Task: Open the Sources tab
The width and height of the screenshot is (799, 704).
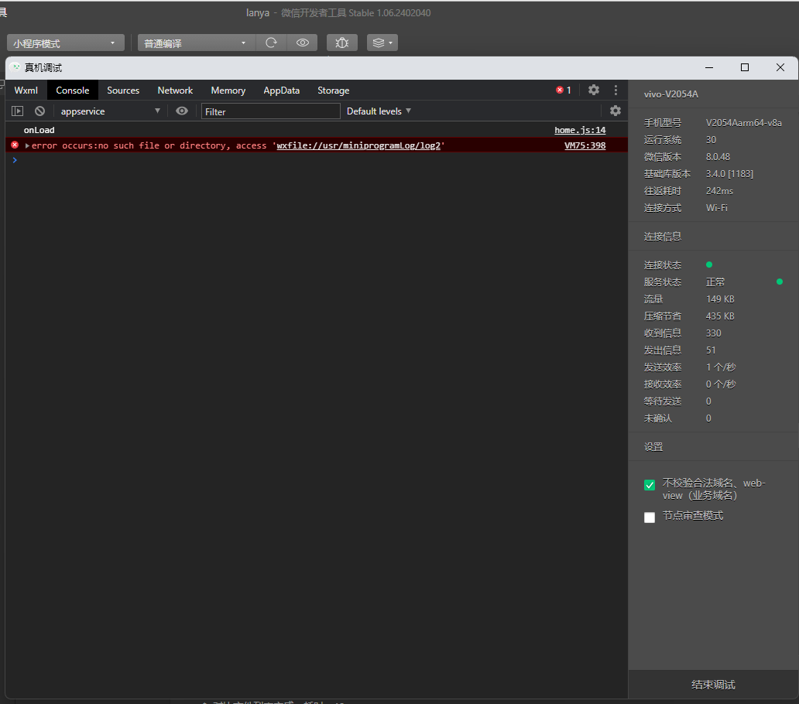Action: point(123,90)
